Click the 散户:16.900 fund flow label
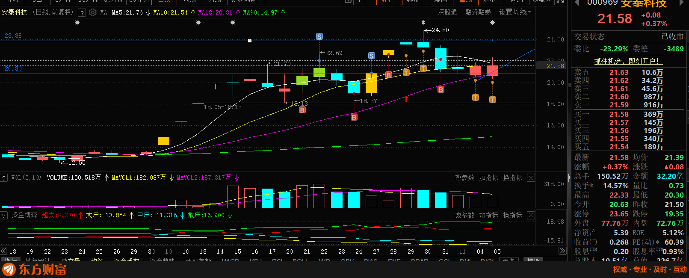 (x=206, y=216)
